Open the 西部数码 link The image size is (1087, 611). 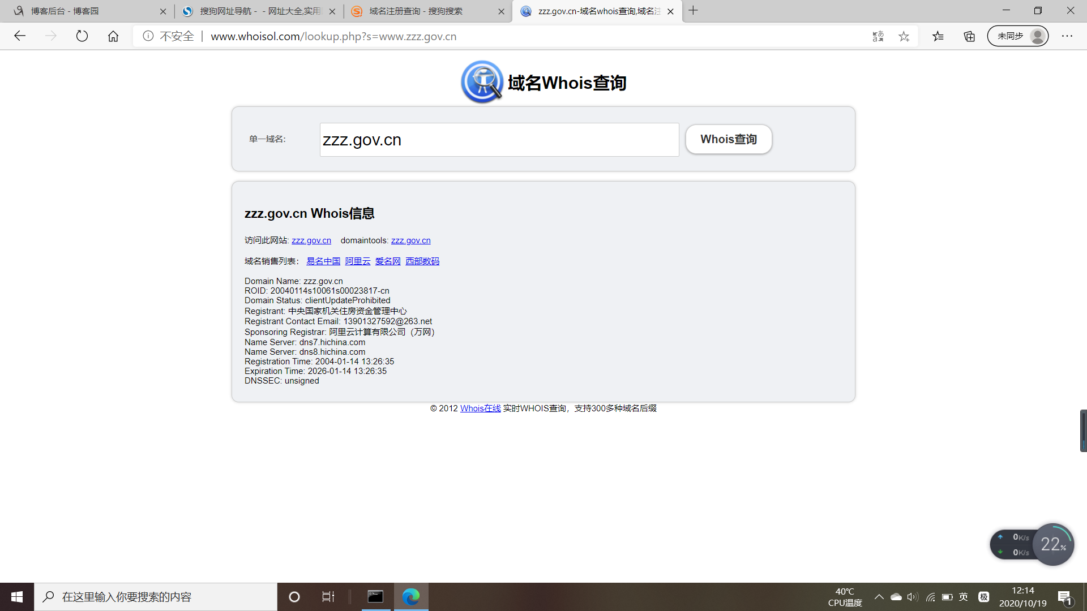click(422, 261)
